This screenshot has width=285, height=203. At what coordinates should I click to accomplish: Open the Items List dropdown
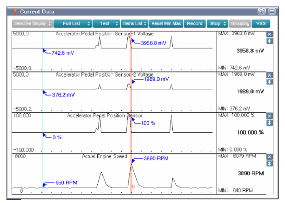click(135, 24)
